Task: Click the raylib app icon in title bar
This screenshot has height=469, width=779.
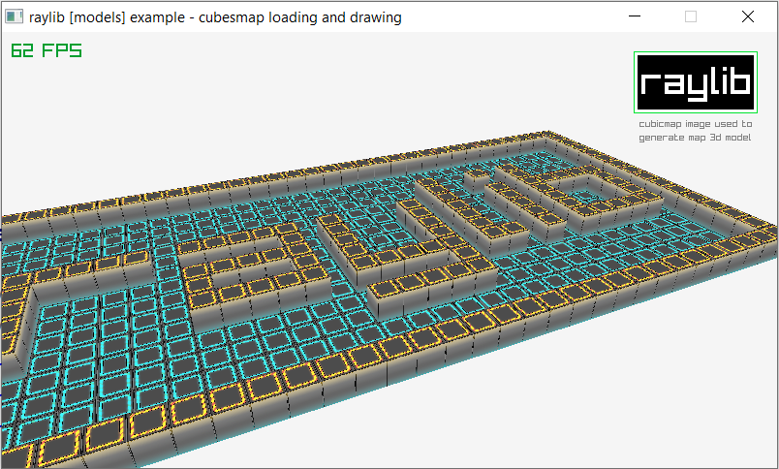Action: coord(15,16)
